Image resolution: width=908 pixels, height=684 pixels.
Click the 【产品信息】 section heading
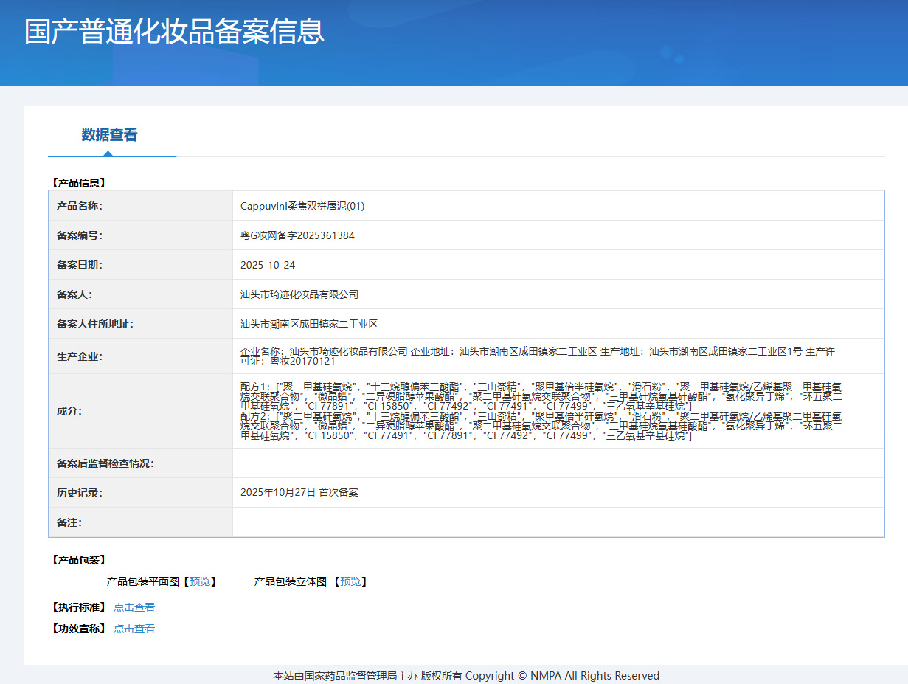coord(78,182)
